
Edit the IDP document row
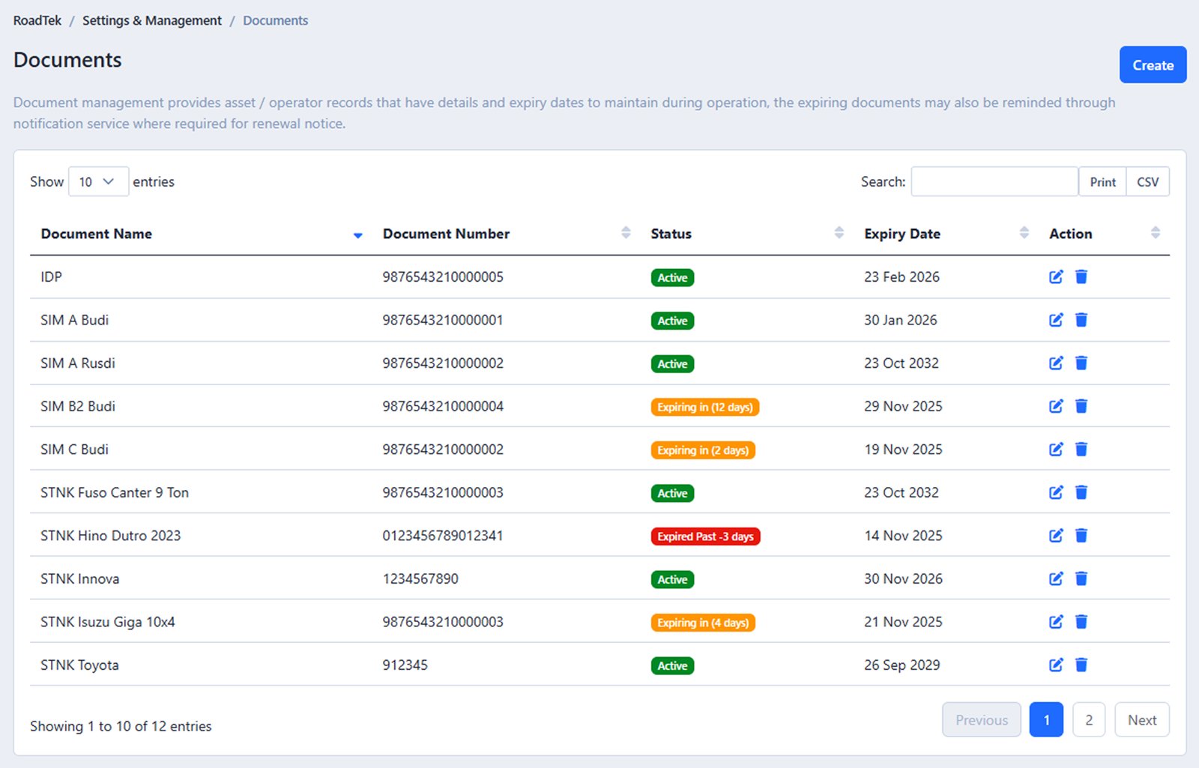click(x=1056, y=277)
